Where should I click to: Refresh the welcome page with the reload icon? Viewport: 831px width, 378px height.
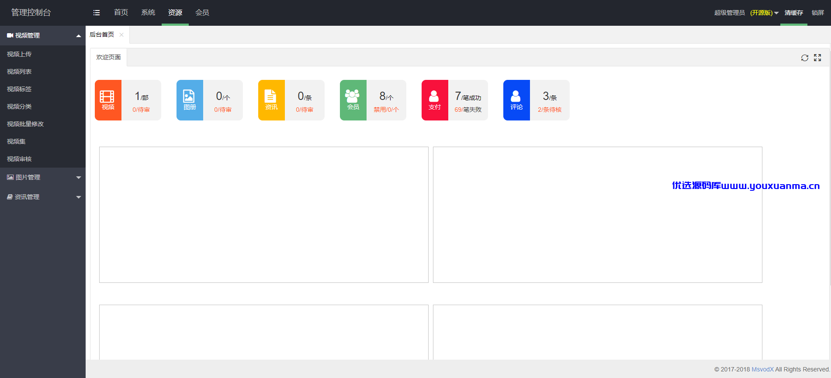pyautogui.click(x=804, y=58)
